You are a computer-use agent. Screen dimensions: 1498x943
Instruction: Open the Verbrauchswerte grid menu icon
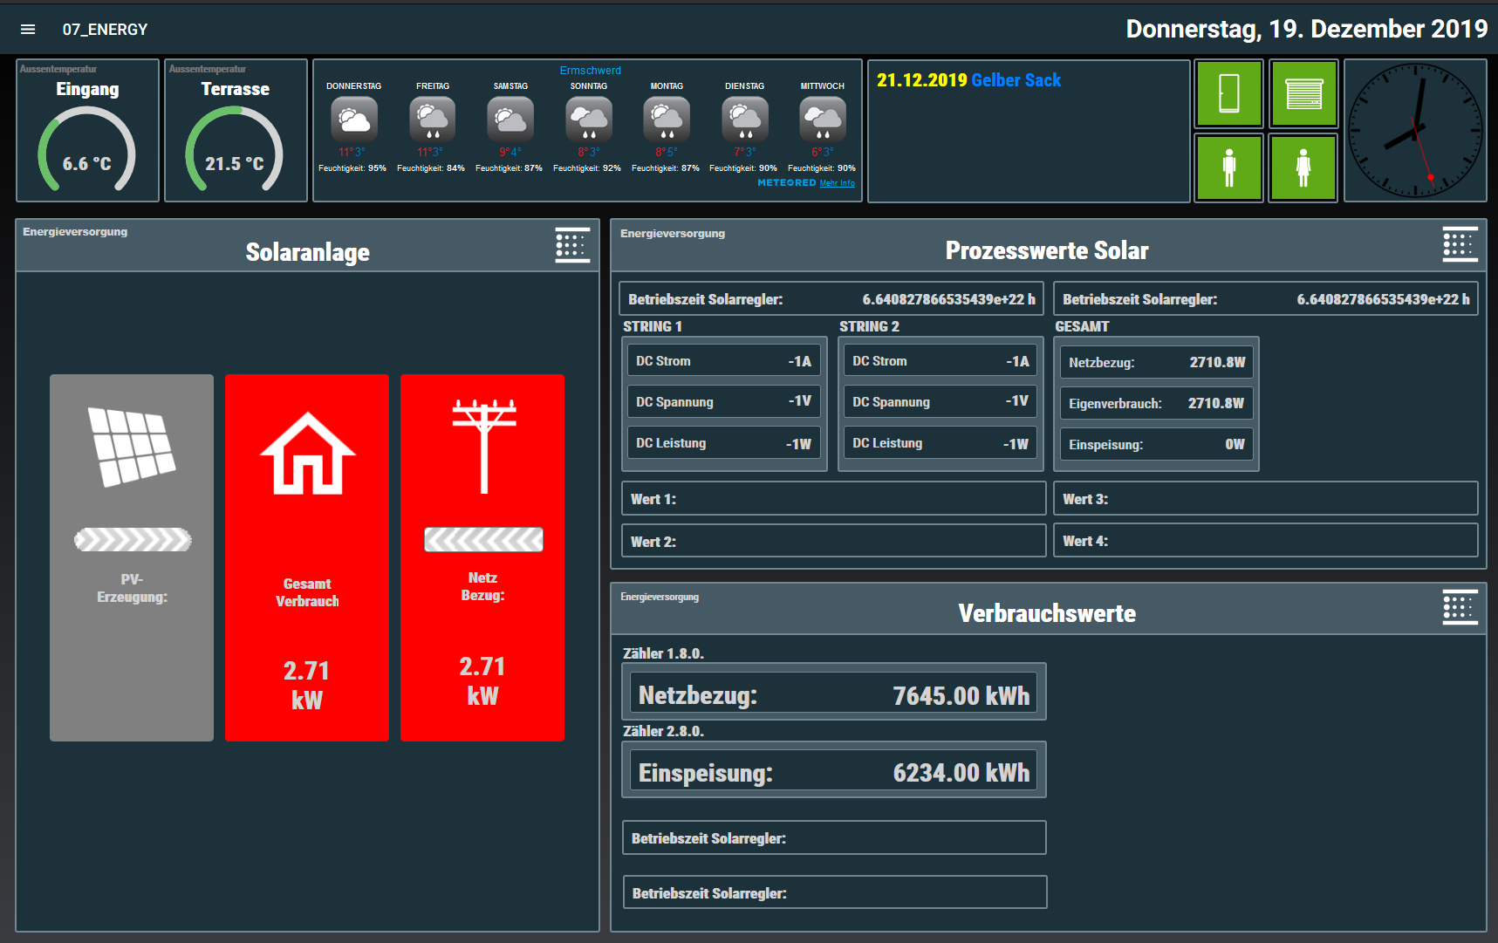(1460, 607)
